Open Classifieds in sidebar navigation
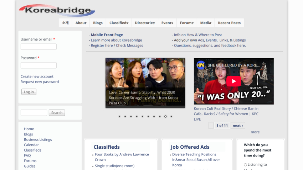 tap(32, 150)
